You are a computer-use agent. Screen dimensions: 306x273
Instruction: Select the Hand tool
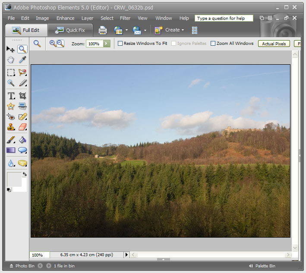coord(10,60)
